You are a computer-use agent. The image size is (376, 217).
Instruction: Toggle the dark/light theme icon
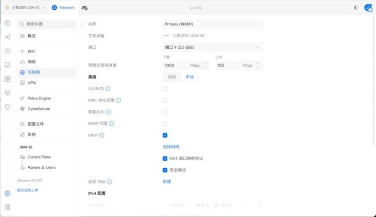point(356,8)
